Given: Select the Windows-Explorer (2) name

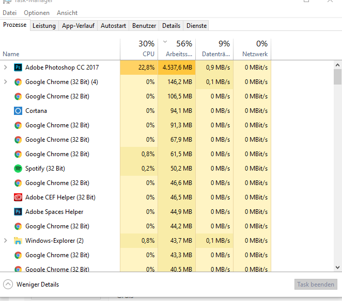Looking at the screenshot, I should coord(54,241).
